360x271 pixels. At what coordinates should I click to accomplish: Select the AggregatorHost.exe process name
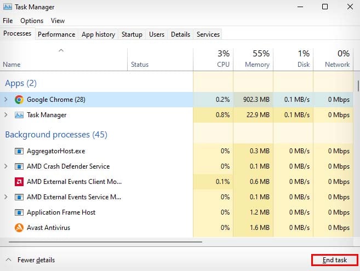(x=56, y=151)
